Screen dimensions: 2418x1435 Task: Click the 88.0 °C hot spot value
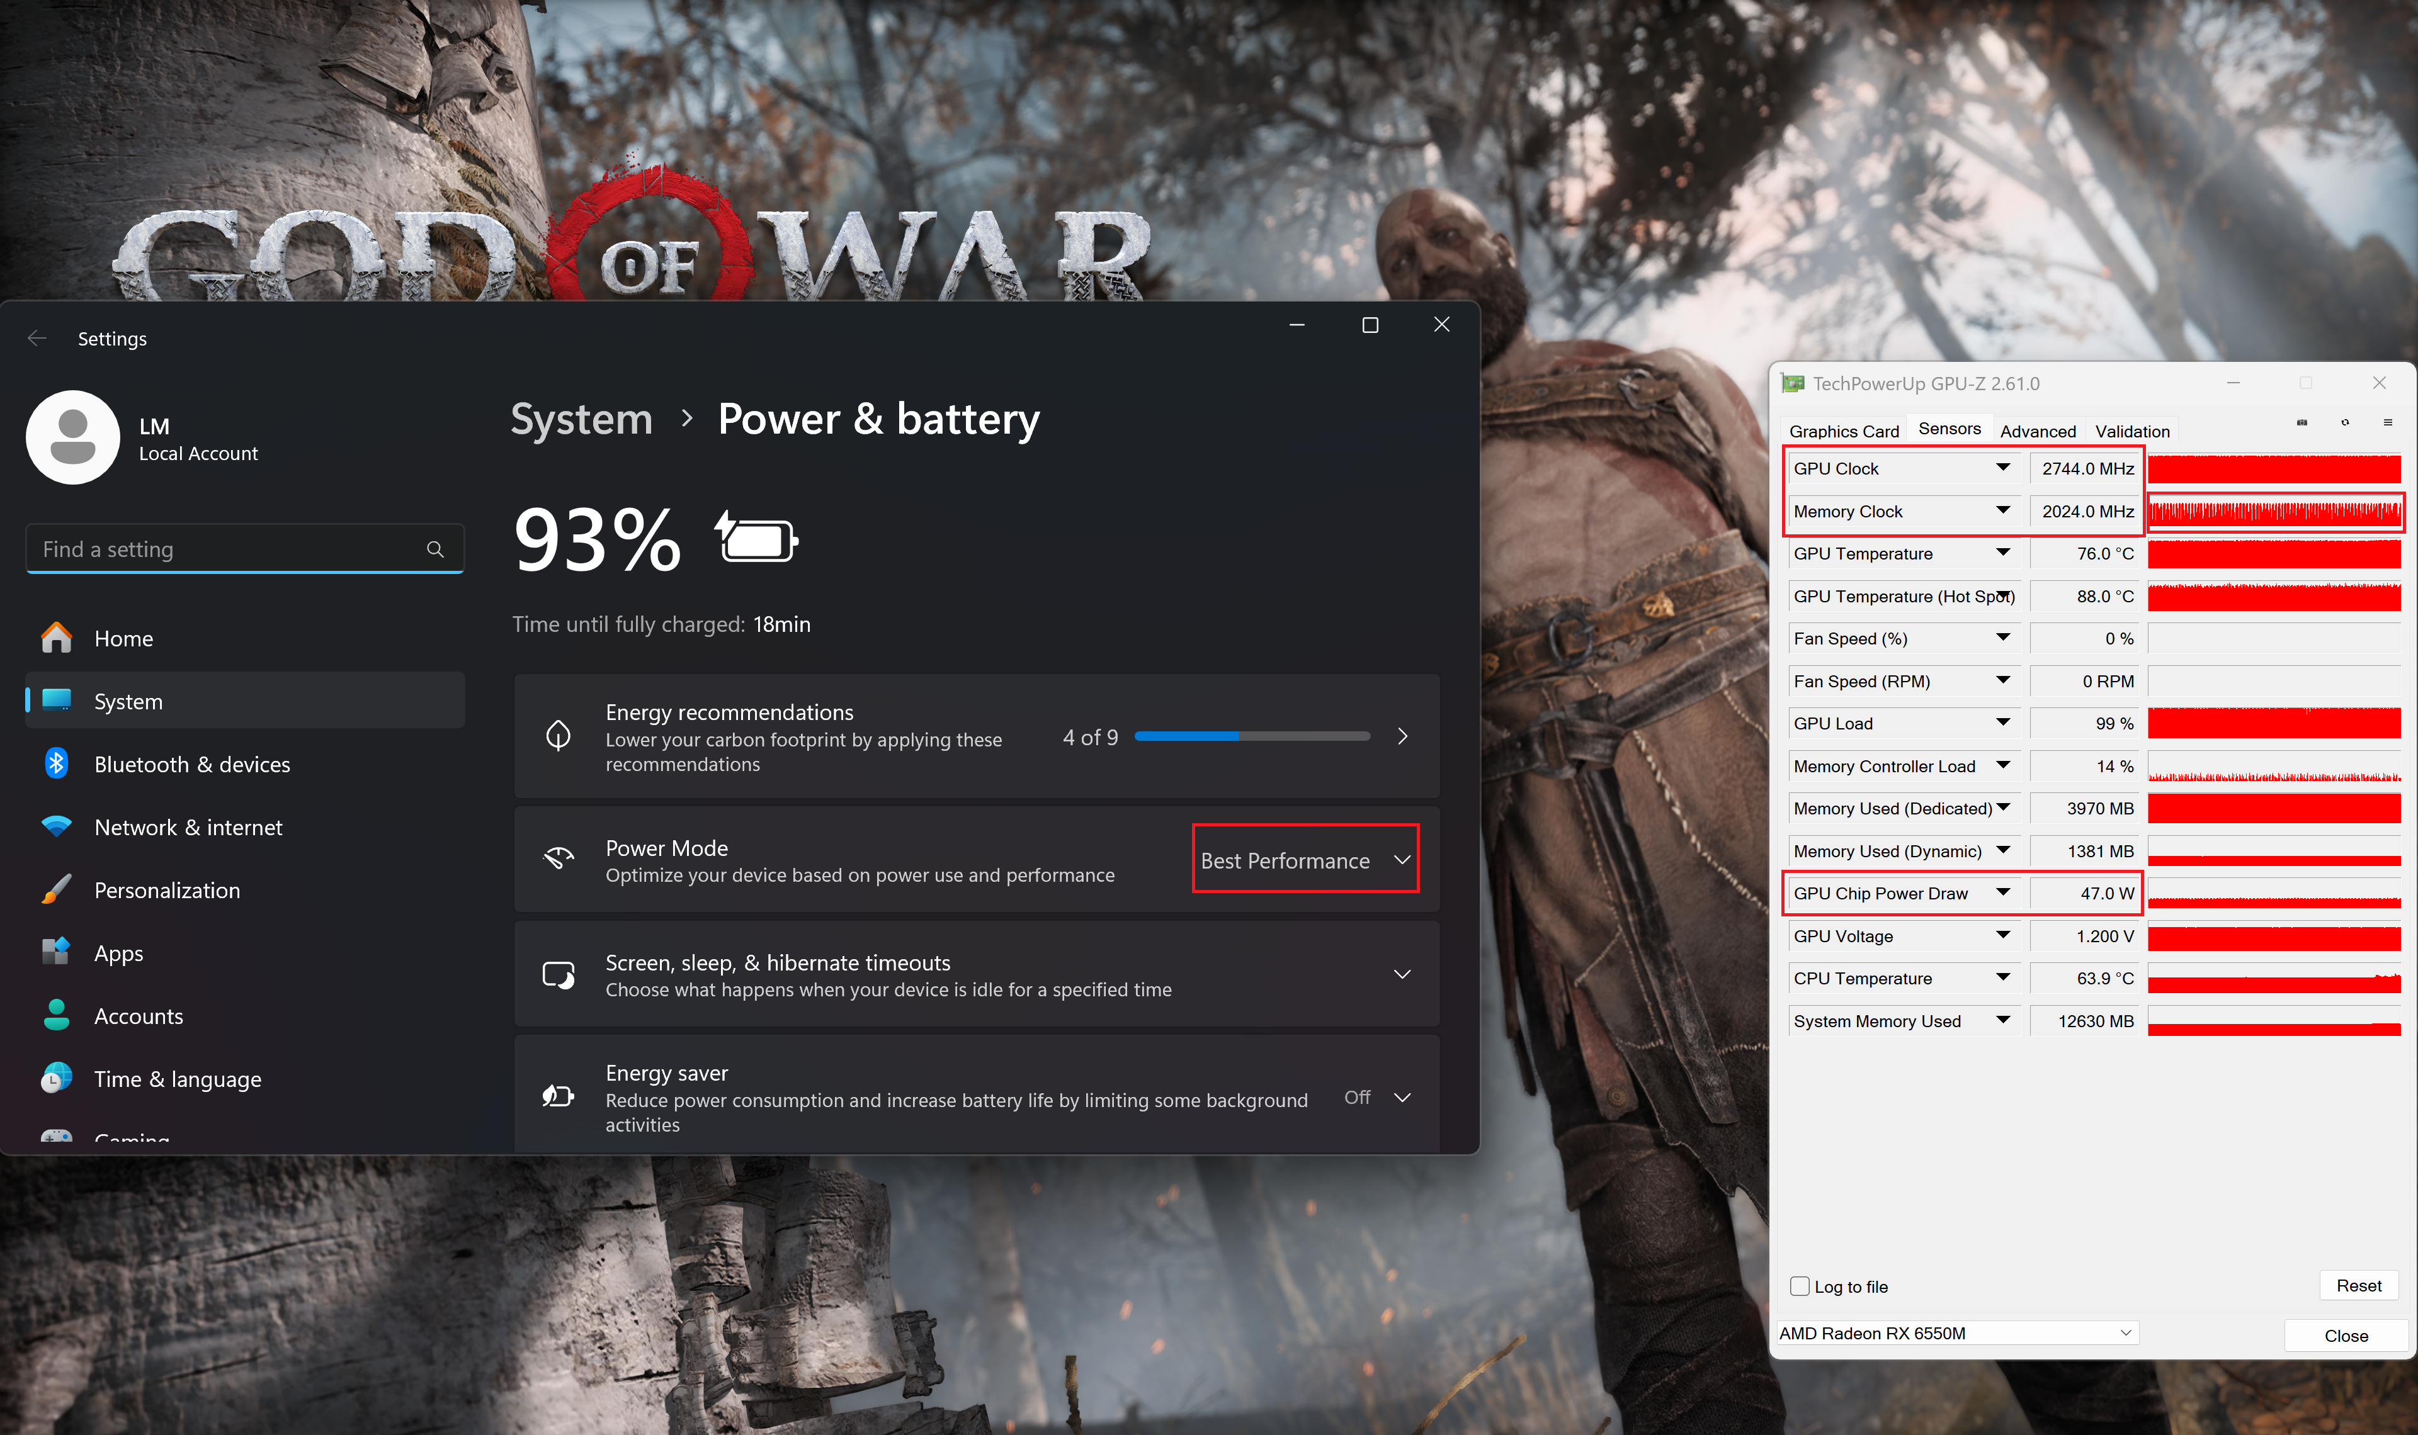2086,595
